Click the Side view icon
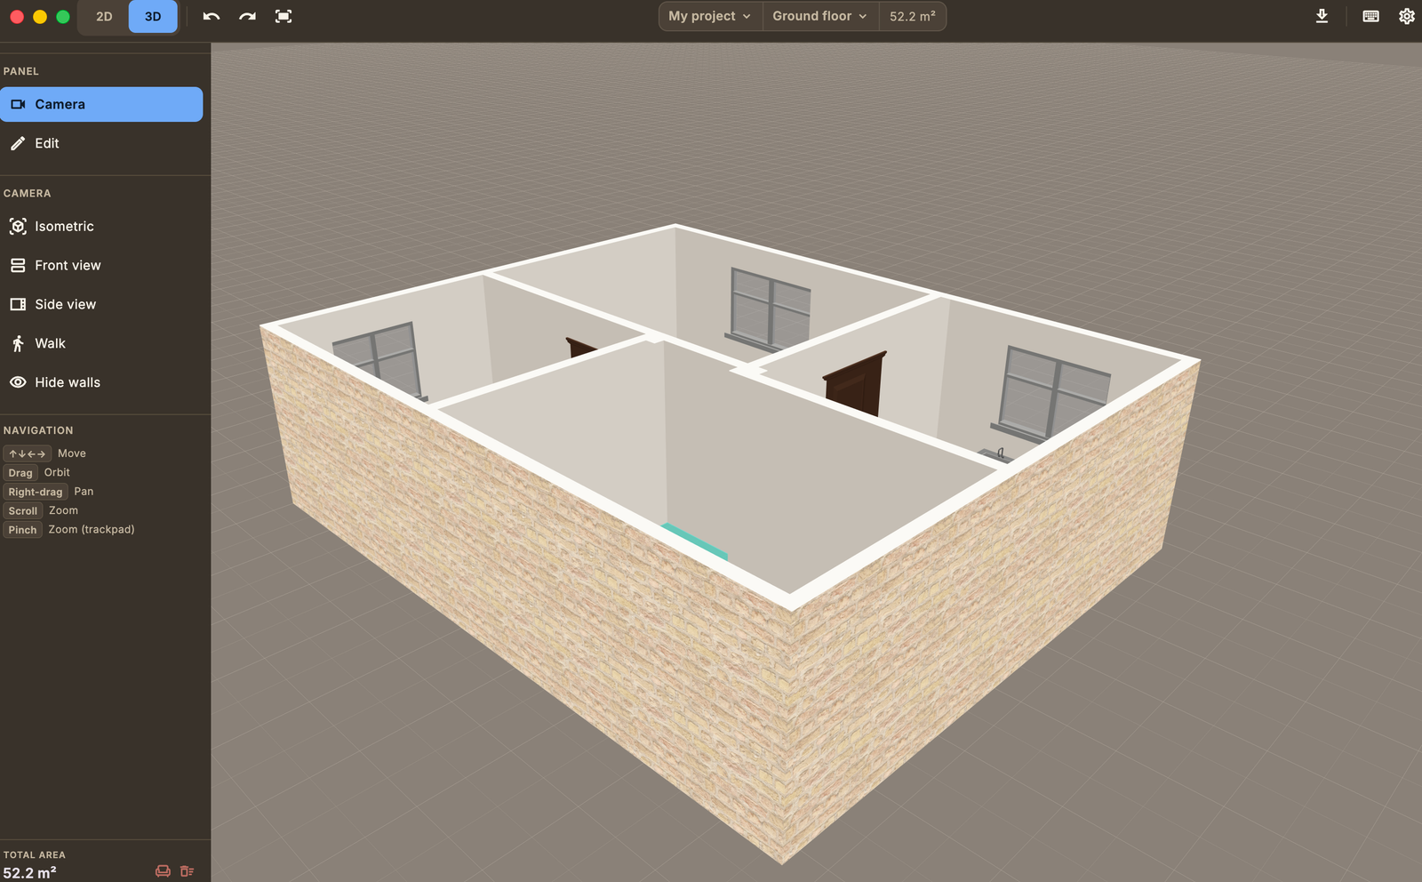This screenshot has height=882, width=1422. pyautogui.click(x=18, y=304)
